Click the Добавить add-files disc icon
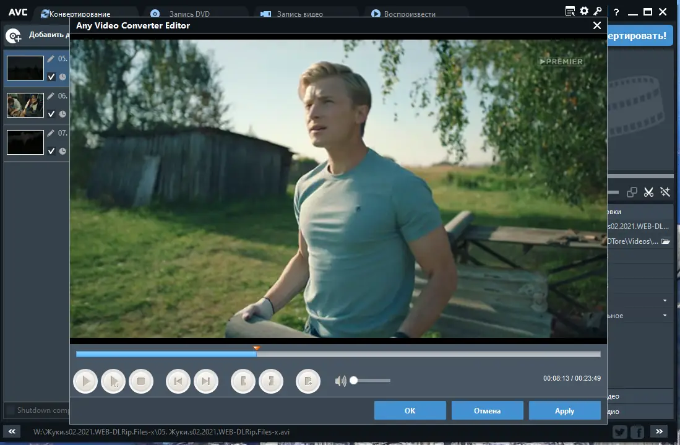Viewport: 680px width, 445px height. pyautogui.click(x=14, y=35)
